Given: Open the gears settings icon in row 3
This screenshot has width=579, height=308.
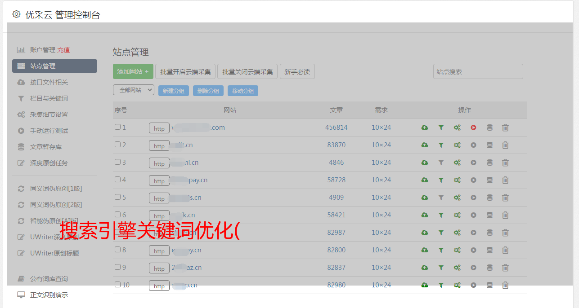Looking at the screenshot, I should [x=457, y=163].
